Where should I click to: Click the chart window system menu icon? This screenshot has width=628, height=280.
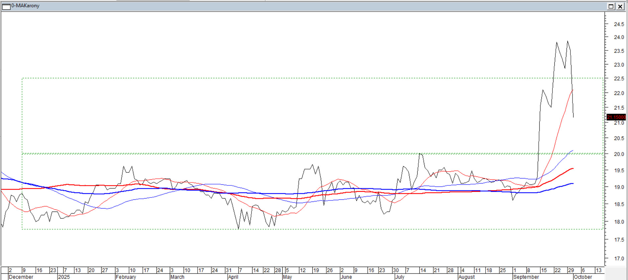pos(6,6)
